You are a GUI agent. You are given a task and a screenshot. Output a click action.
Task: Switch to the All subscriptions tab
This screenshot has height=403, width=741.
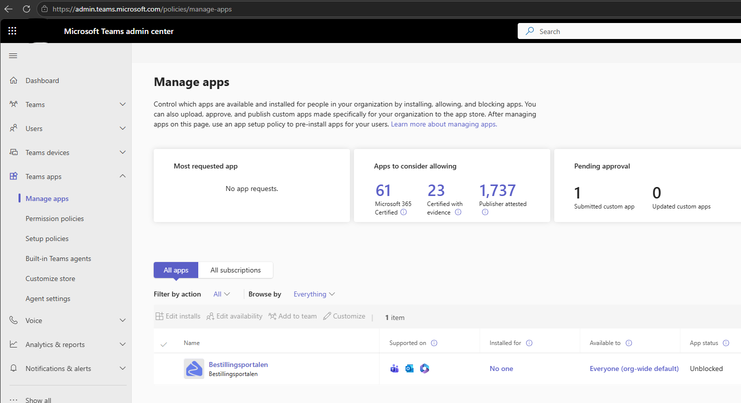[235, 270]
